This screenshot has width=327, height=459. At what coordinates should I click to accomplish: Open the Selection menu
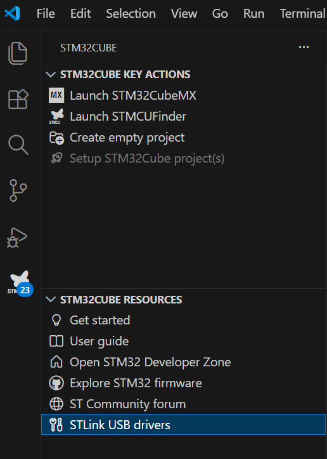point(131,14)
